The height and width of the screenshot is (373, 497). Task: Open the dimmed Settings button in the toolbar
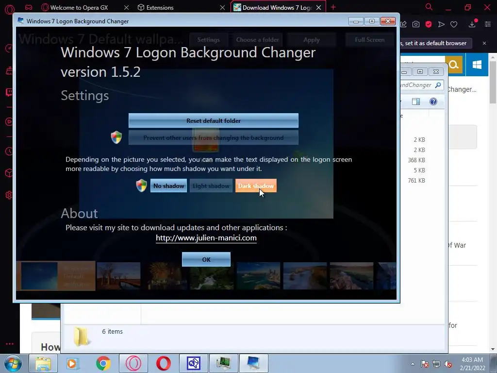click(x=209, y=40)
